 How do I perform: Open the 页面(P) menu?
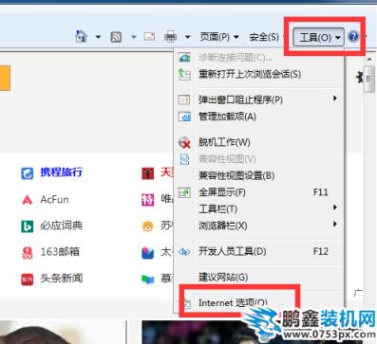pos(219,37)
